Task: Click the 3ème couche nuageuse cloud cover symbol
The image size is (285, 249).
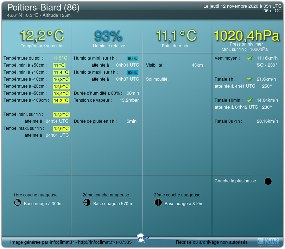Action: (158, 202)
